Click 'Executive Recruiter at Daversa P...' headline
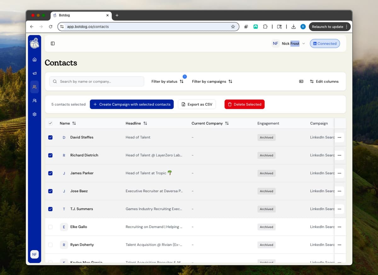This screenshot has width=378, height=275. [x=154, y=191]
